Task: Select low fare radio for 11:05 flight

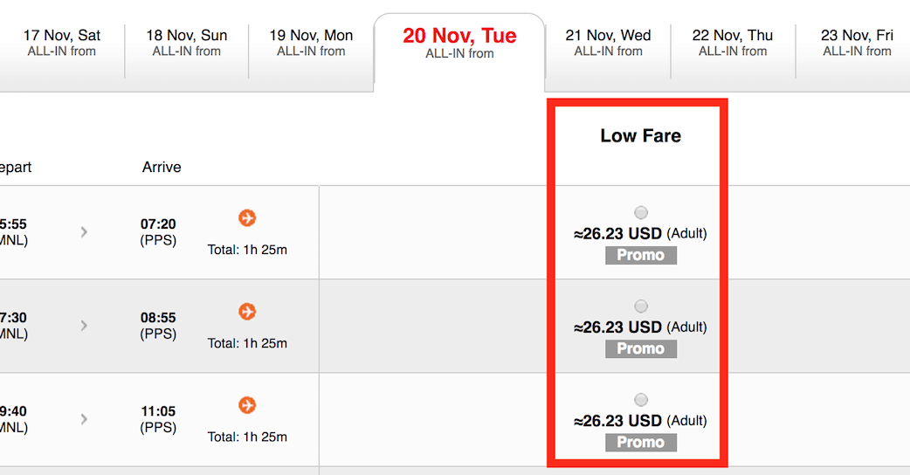Action: 641,399
